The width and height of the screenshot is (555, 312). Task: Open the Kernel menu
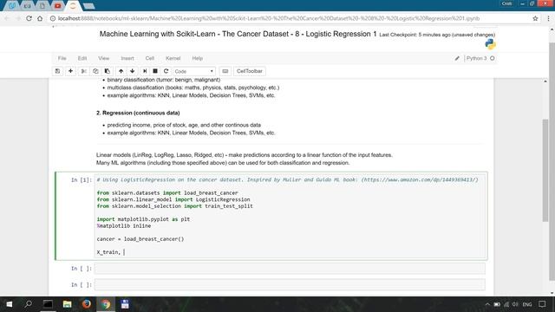[173, 58]
